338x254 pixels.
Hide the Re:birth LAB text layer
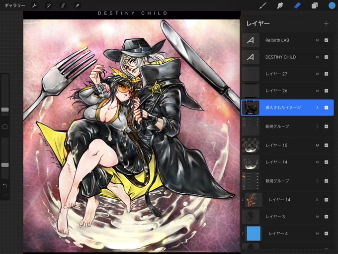click(327, 40)
